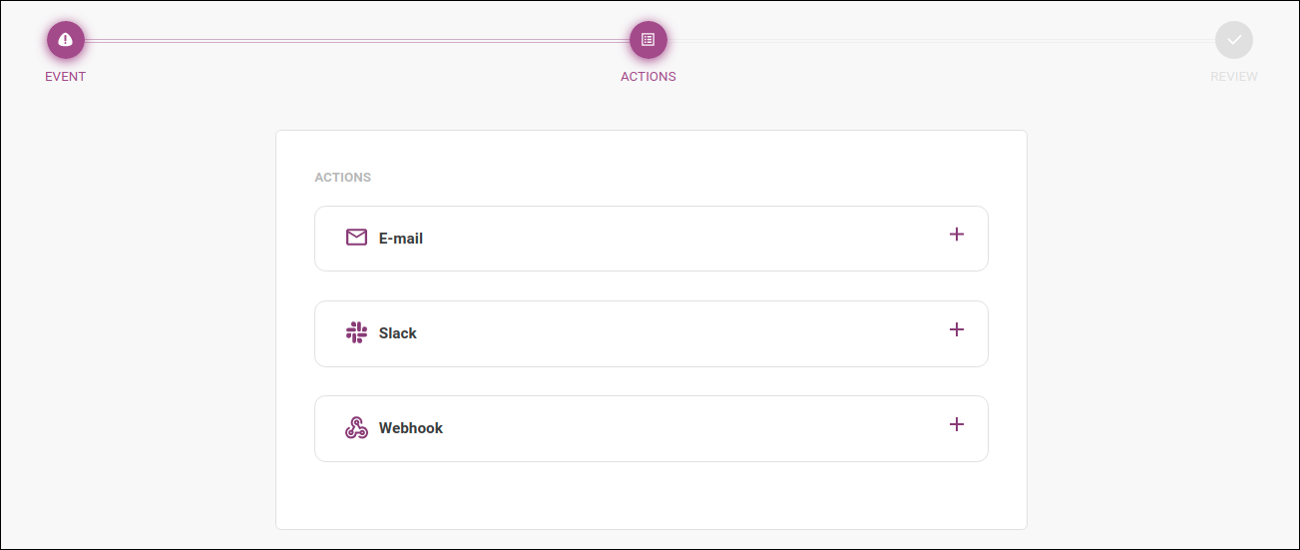Click the E-mail envelope icon
1300x550 pixels.
coord(356,238)
